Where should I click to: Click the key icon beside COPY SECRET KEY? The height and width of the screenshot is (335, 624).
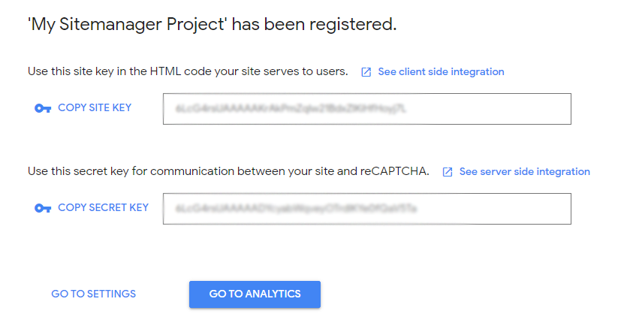43,208
